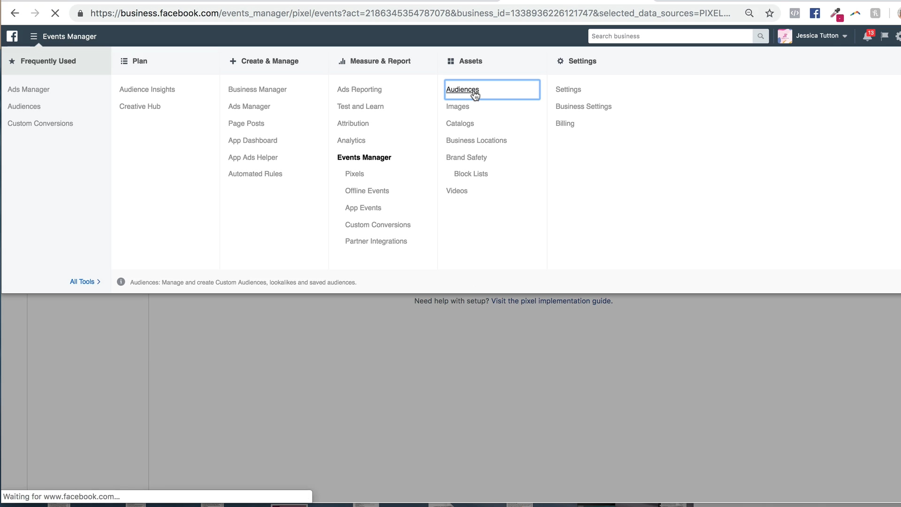Click the flag pages icon in top bar
Viewport: 901px width, 507px height.
[885, 36]
